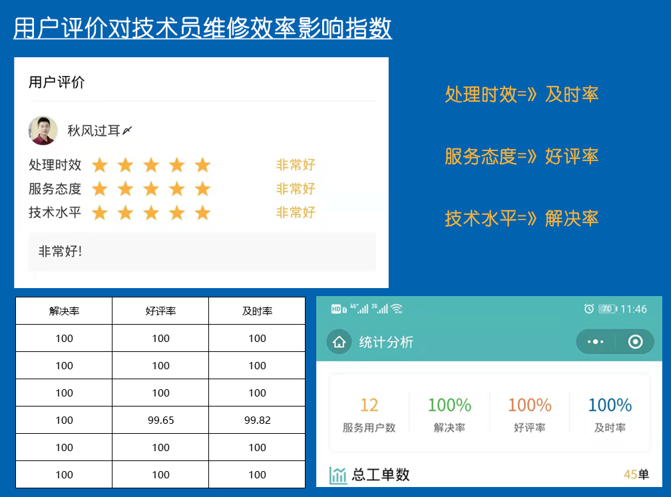The image size is (671, 497).
Task: Select the third star of 服务态度 rating
Action: pyautogui.click(x=151, y=189)
